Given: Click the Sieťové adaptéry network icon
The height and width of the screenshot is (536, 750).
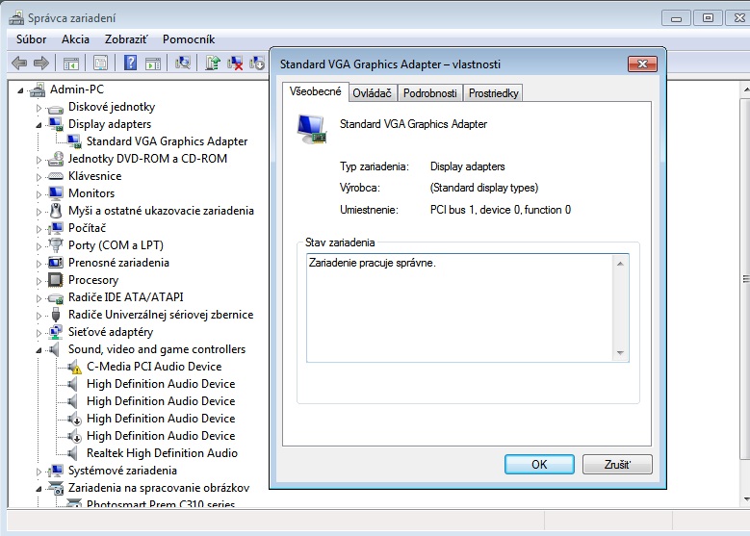Looking at the screenshot, I should tap(56, 332).
